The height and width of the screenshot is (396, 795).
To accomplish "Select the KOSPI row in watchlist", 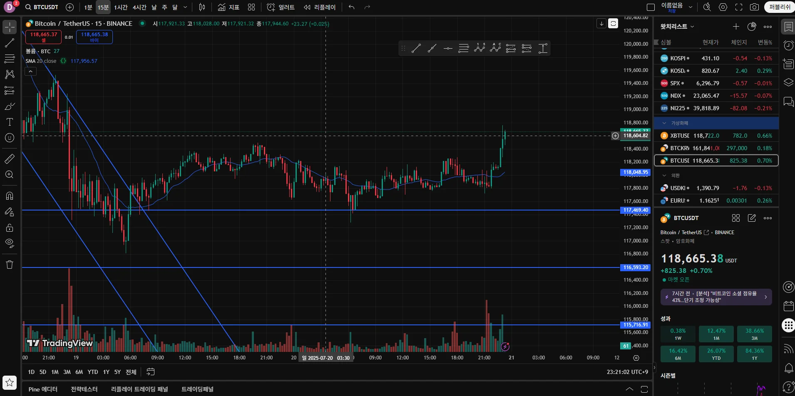I will (716, 58).
